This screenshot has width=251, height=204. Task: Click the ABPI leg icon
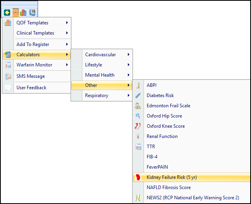[138, 85]
